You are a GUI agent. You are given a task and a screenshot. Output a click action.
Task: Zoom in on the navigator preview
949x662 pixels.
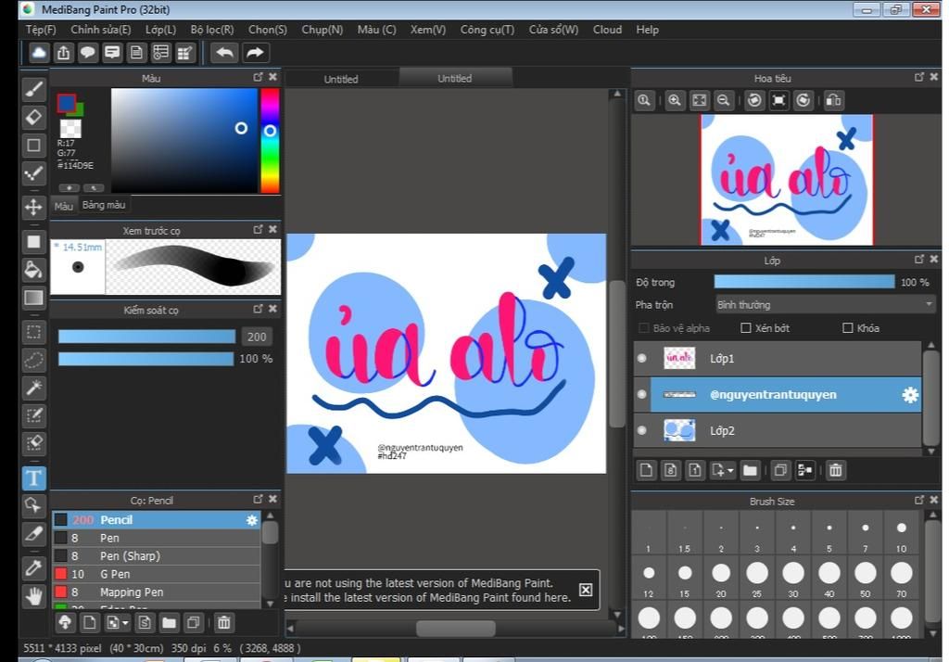[675, 100]
